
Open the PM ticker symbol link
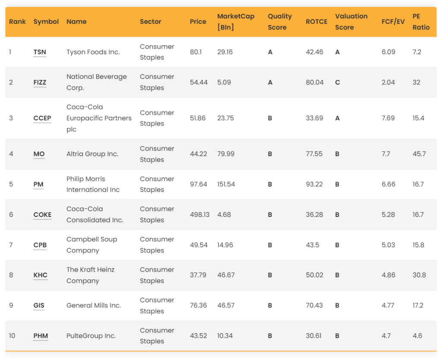pyautogui.click(x=38, y=184)
